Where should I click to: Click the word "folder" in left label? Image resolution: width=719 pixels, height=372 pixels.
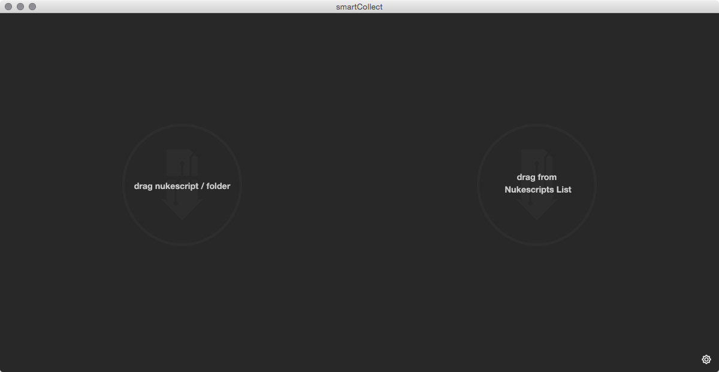click(218, 186)
